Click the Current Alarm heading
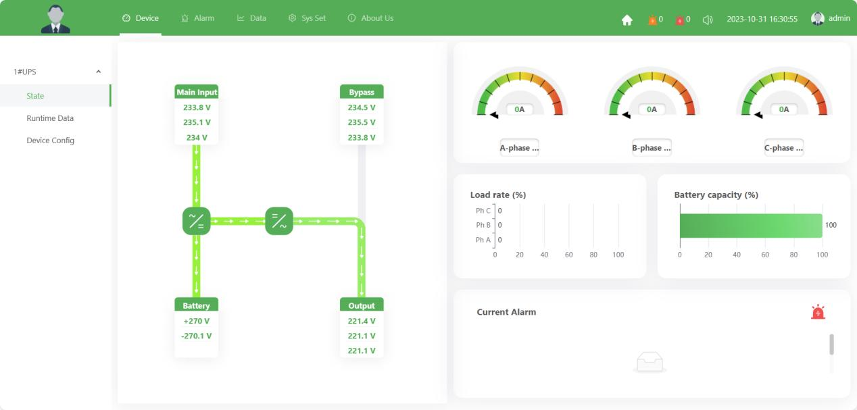The height and width of the screenshot is (410, 857). (x=506, y=312)
